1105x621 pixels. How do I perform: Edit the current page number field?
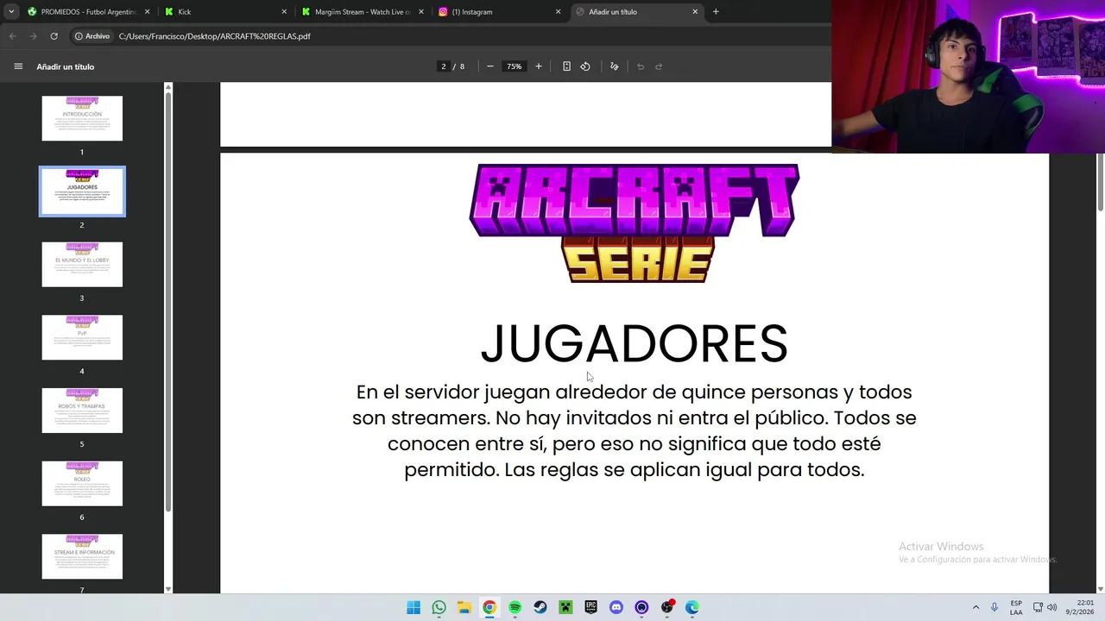click(444, 66)
